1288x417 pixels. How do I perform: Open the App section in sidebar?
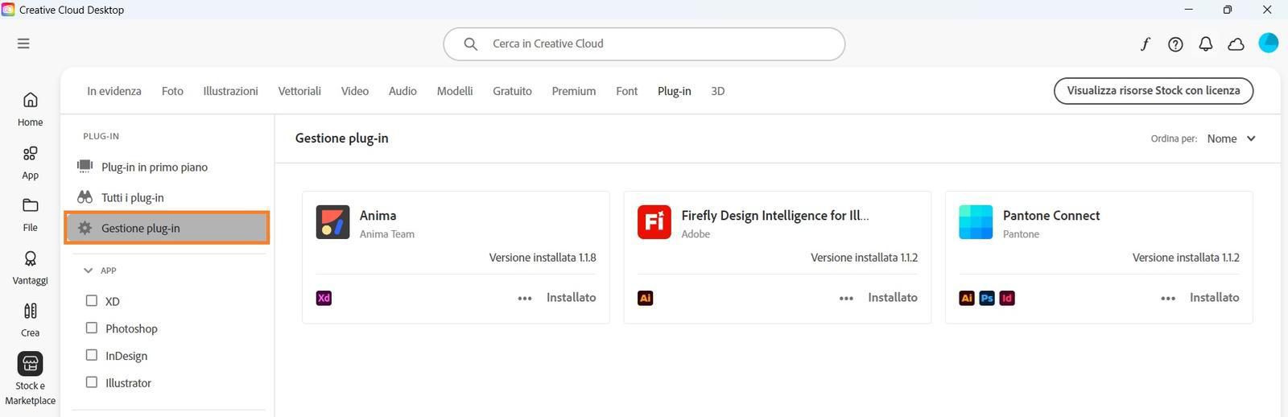[30, 162]
